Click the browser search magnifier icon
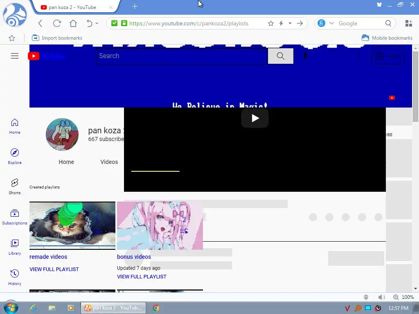 (388, 23)
